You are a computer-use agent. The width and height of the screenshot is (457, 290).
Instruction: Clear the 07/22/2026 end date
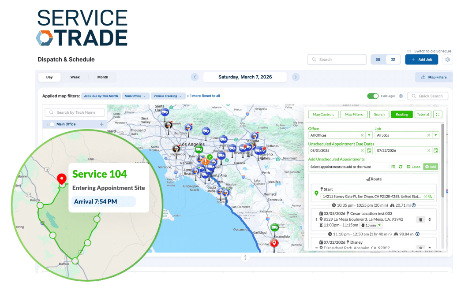[x=429, y=151]
